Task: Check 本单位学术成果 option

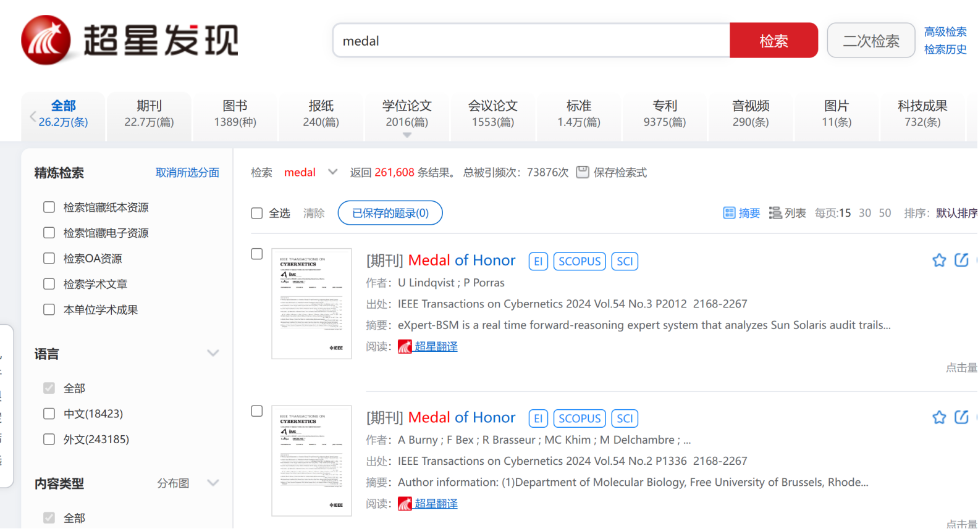Action: click(x=49, y=309)
